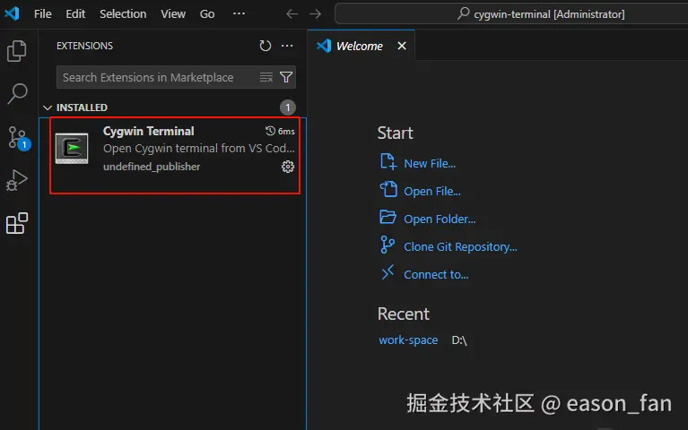The height and width of the screenshot is (430, 688).
Task: Click the Open File... link
Action: click(431, 191)
